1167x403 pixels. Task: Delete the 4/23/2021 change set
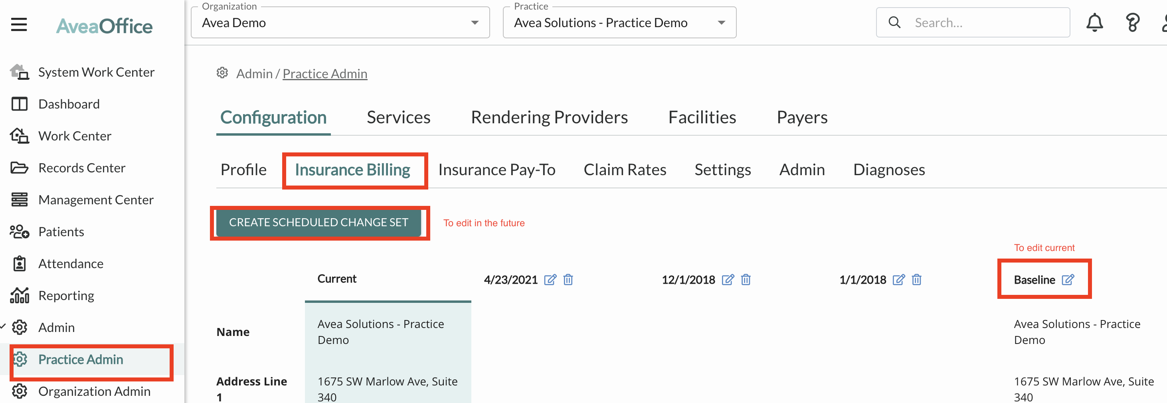pyautogui.click(x=568, y=280)
